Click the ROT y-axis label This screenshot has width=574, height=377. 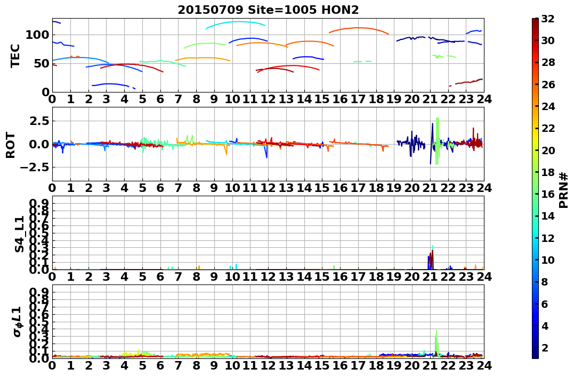(11, 145)
